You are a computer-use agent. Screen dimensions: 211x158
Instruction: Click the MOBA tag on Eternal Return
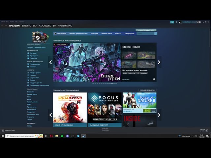click(x=125, y=73)
